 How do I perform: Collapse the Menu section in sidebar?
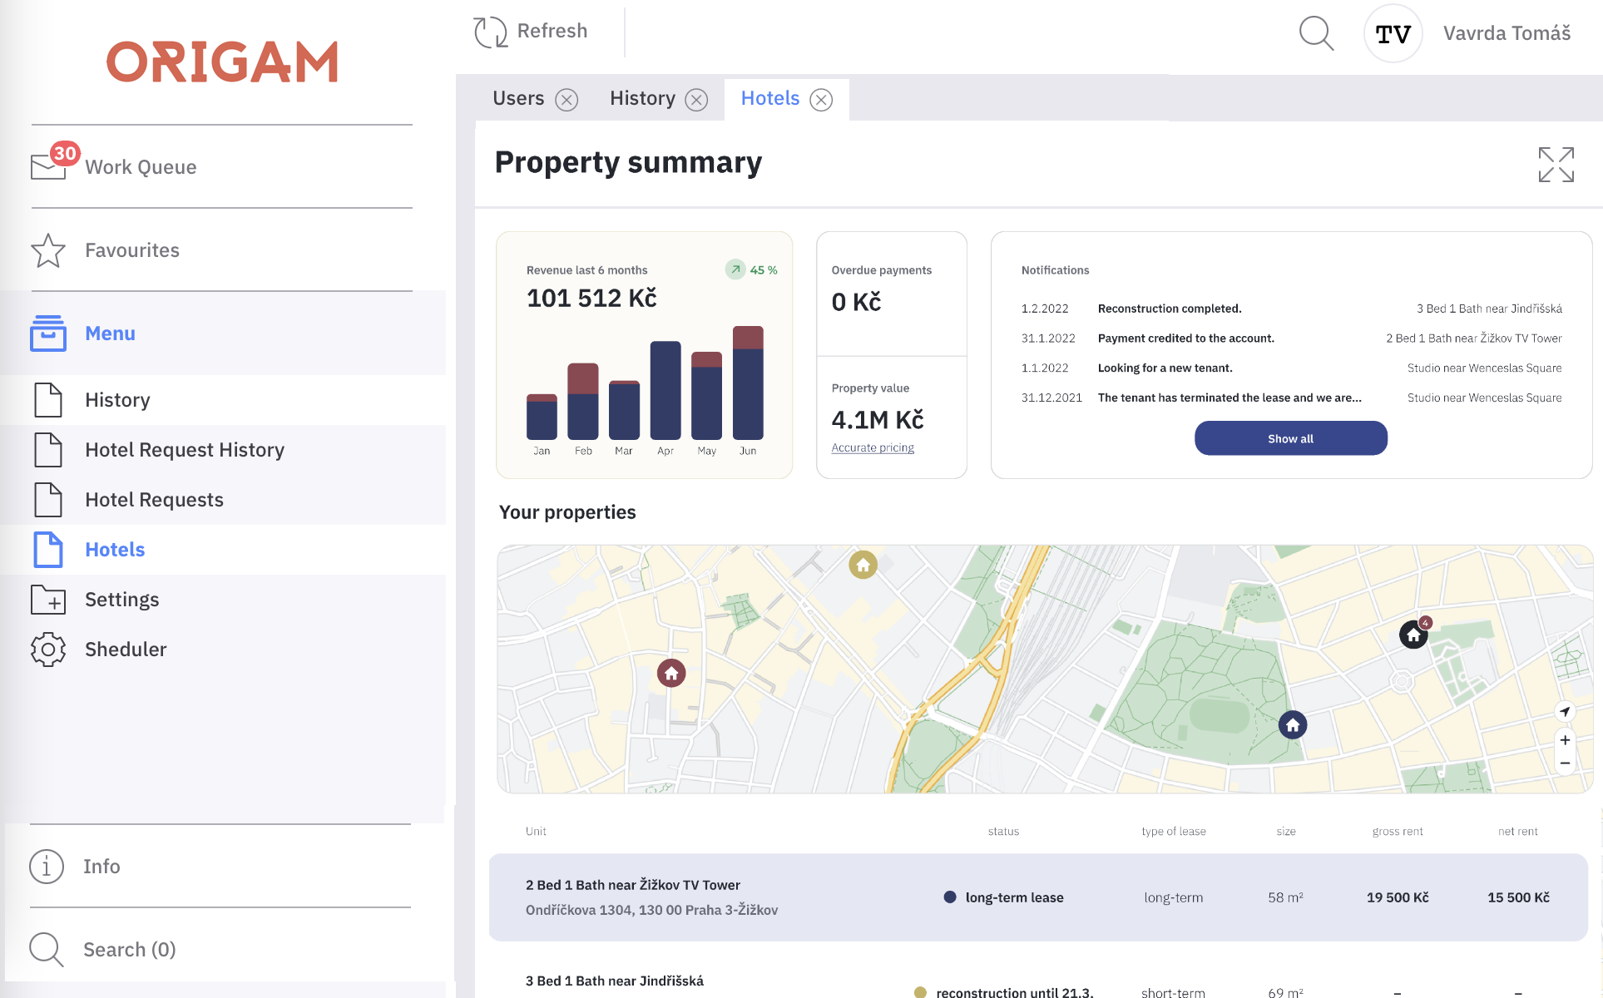pos(110,333)
